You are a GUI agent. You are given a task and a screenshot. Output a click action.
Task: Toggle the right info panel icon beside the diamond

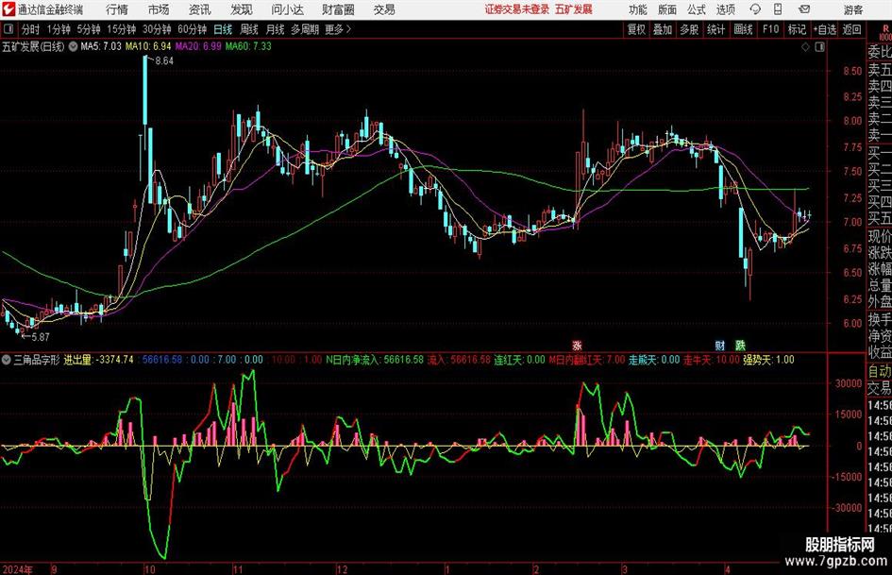tap(819, 47)
